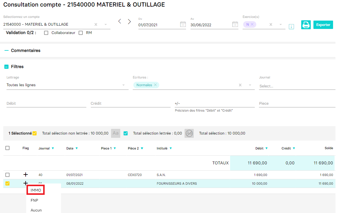Click the Exporter button
The width and height of the screenshot is (342, 213).
323,25
